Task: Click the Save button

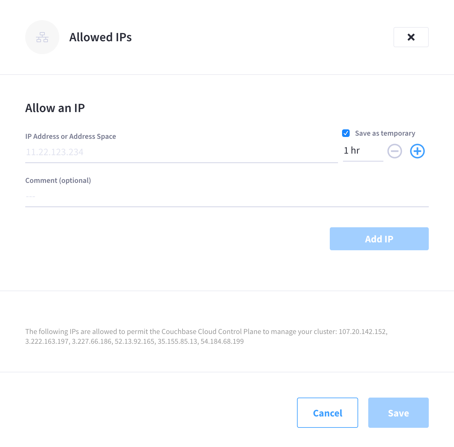Action: click(x=398, y=413)
